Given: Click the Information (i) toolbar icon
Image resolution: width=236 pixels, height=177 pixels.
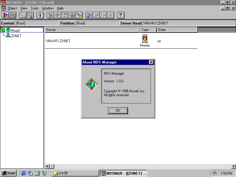Looking at the screenshot, I should click(x=40, y=15).
